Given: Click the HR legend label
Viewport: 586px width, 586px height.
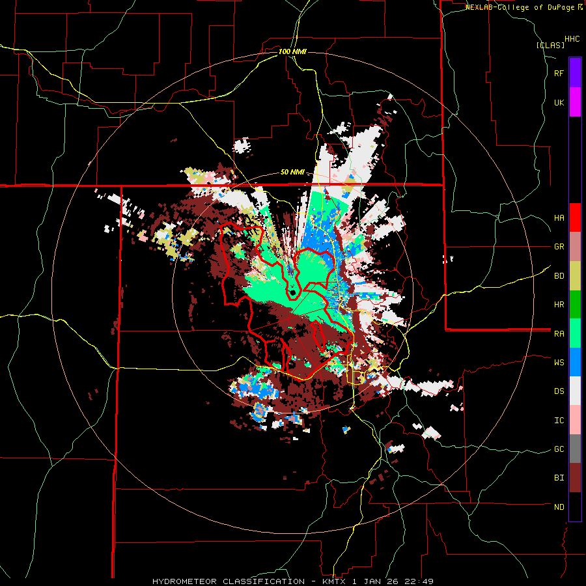Looking at the screenshot, I should (559, 305).
